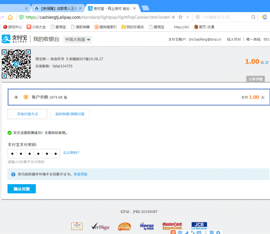Open a new tab with the tab button
270x234 pixels.
pyautogui.click(x=145, y=8)
